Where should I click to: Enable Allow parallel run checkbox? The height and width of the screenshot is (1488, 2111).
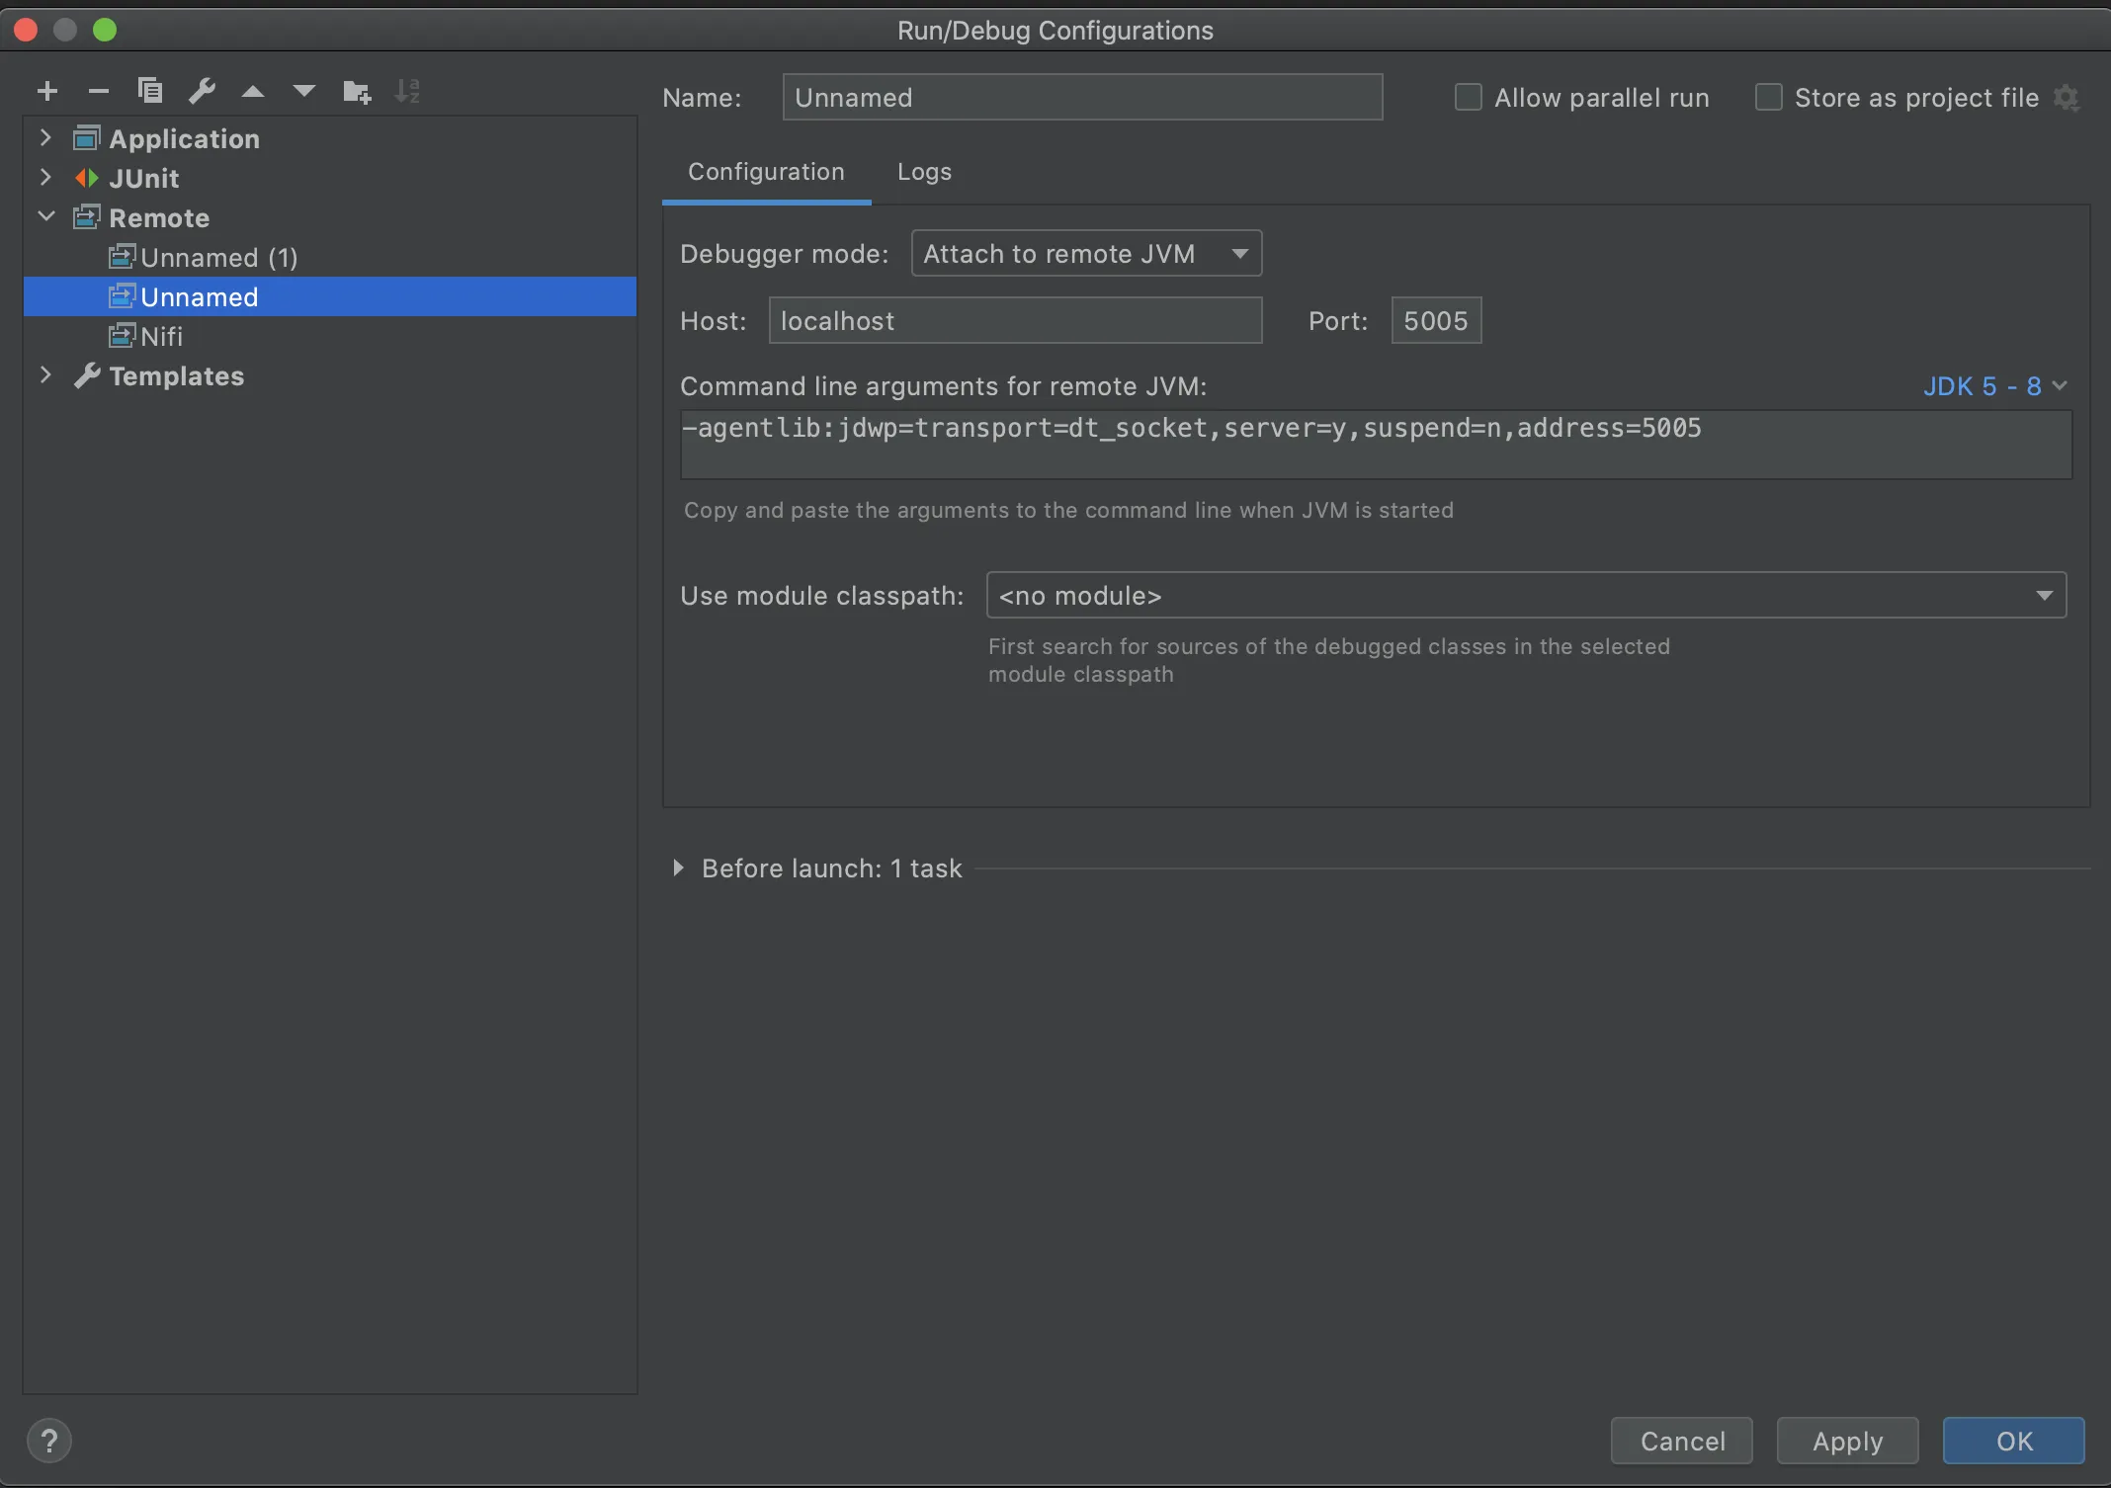tap(1469, 98)
